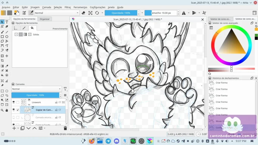Select the Reference Images pin tool

[x=2, y=85]
